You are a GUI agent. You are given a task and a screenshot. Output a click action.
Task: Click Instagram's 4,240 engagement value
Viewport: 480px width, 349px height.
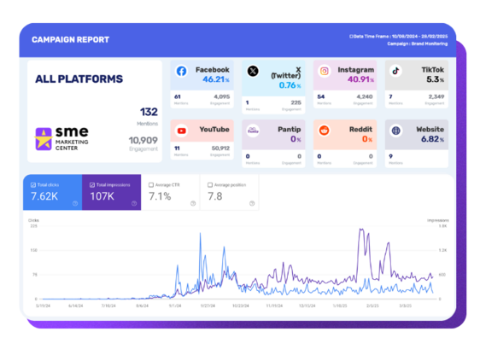pos(365,96)
